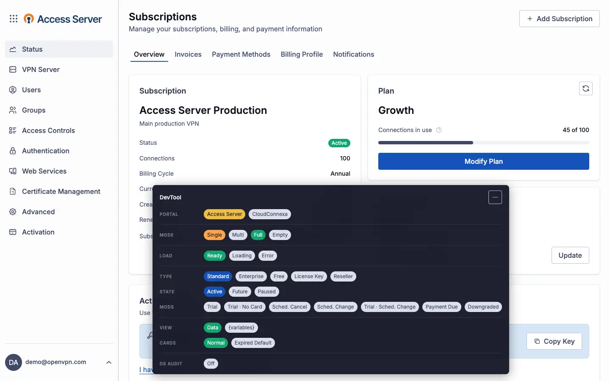610x381 pixels.
Task: Open the apps grid icon
Action: [x=14, y=19]
